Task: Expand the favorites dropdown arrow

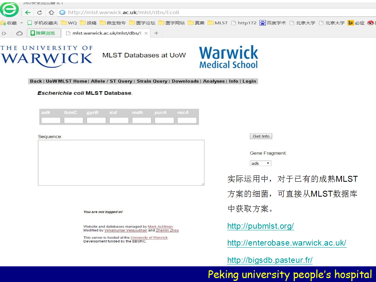Action: click(21, 23)
